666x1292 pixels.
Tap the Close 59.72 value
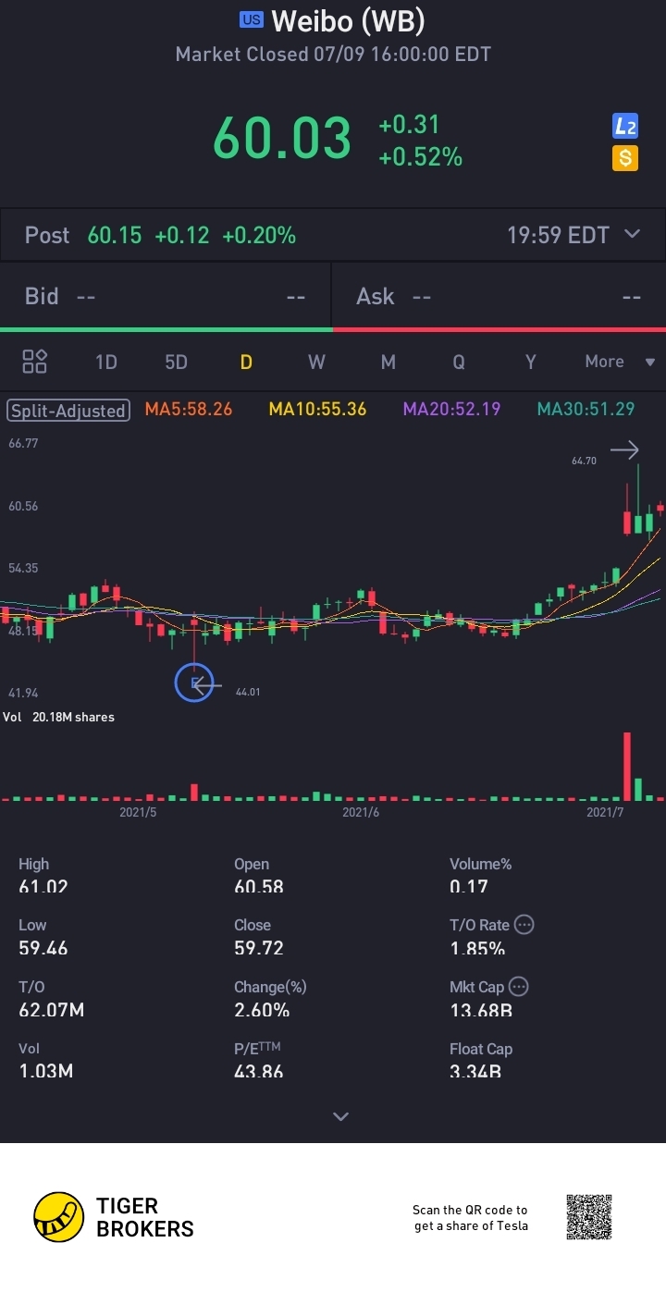[x=259, y=948]
